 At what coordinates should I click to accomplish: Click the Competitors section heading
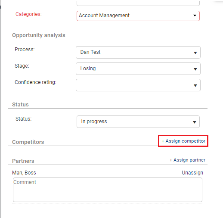point(28,142)
